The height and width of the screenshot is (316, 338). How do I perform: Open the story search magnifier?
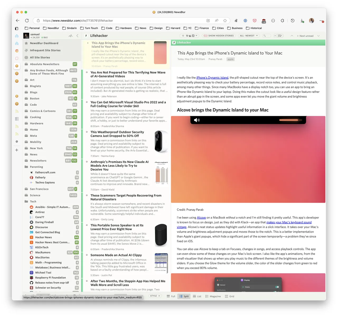(264, 36)
